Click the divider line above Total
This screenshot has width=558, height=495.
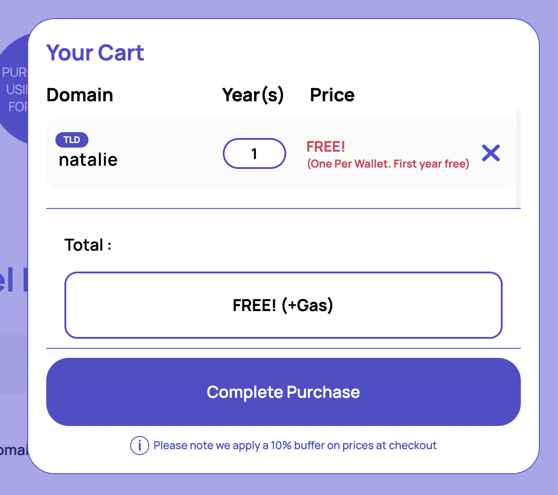283,208
